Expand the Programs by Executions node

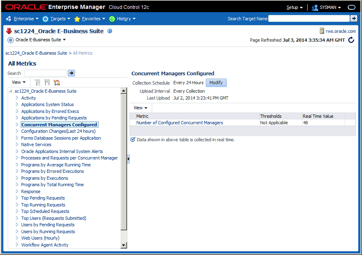pyautogui.click(x=17, y=178)
